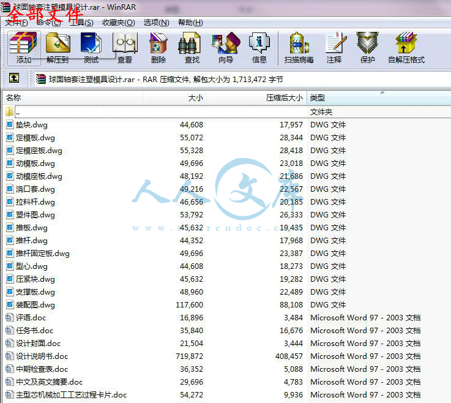Click the DWG icon of 垫块.dwg
Viewport: 451px width, 403px height.
[x=10, y=125]
